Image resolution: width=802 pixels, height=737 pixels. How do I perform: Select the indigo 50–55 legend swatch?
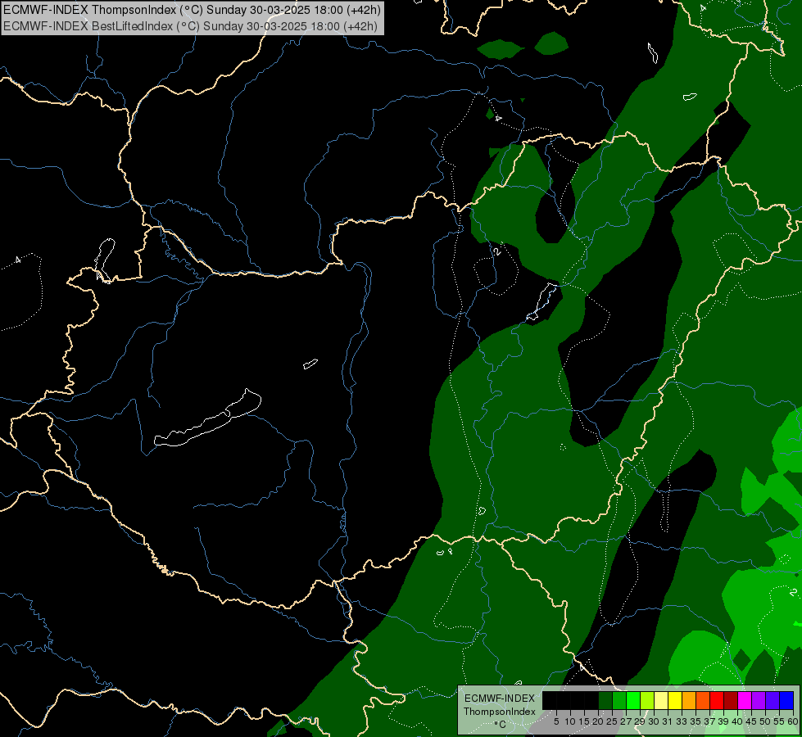coord(773,701)
